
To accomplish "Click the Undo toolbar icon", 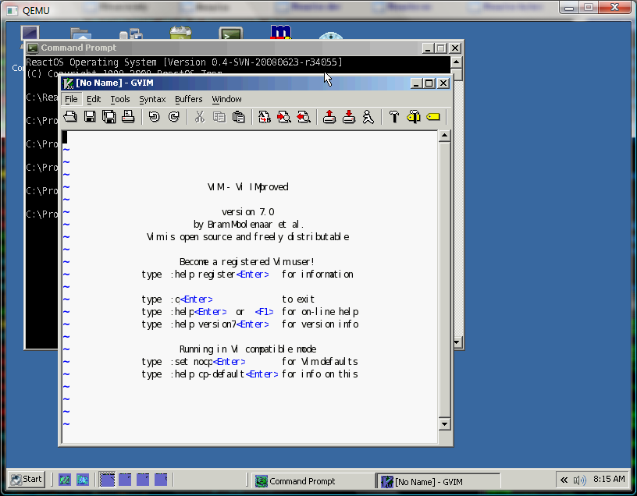I will coord(154,117).
